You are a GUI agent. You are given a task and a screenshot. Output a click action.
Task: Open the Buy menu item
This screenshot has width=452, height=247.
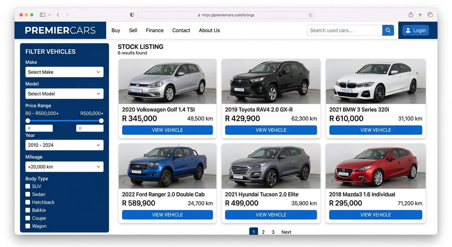(x=116, y=30)
